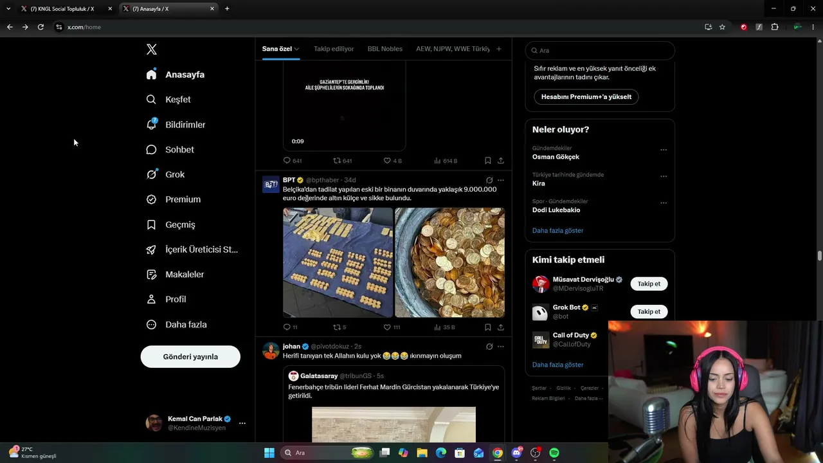Screen dimensions: 823x463
Task: Open the AEW, NJPW, WWE Türkiye tab
Action: [x=453, y=49]
